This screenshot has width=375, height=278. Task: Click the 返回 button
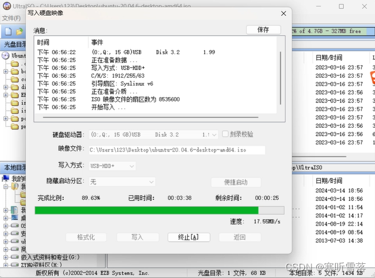click(240, 237)
